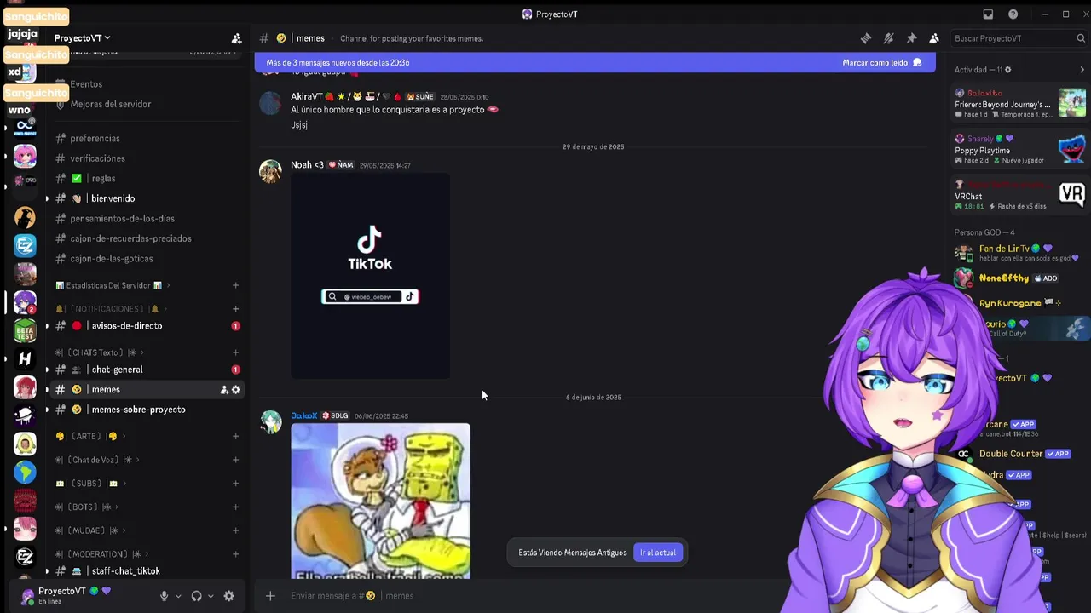
Task: Toggle headphones deafen in user panel
Action: 196,596
